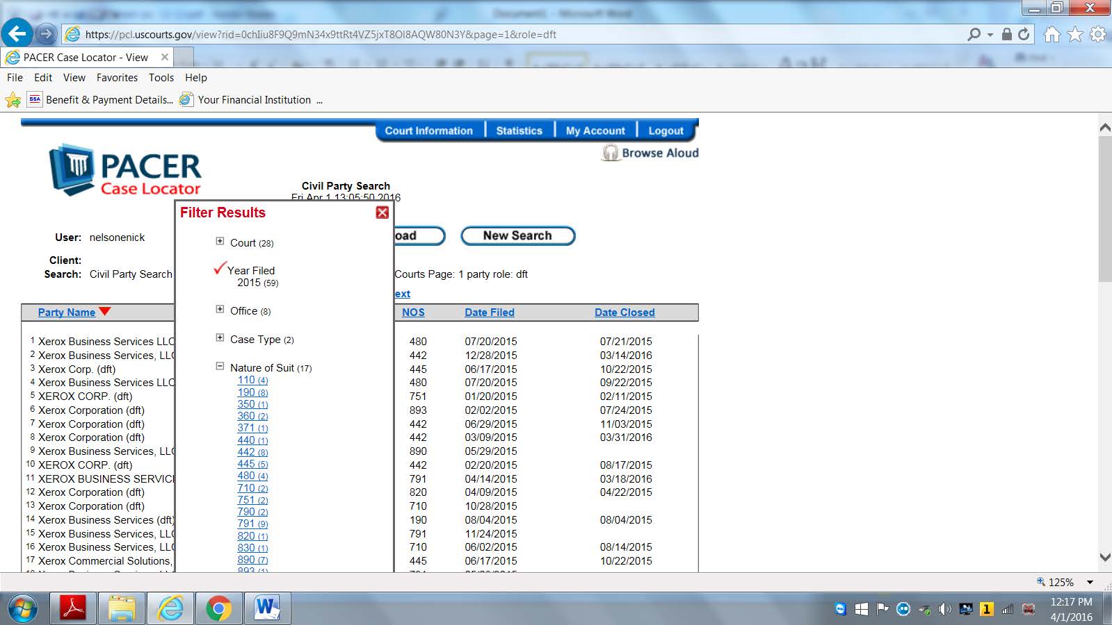Click Court Information navigation tab
Screen dimensions: 1112x625
coord(428,131)
